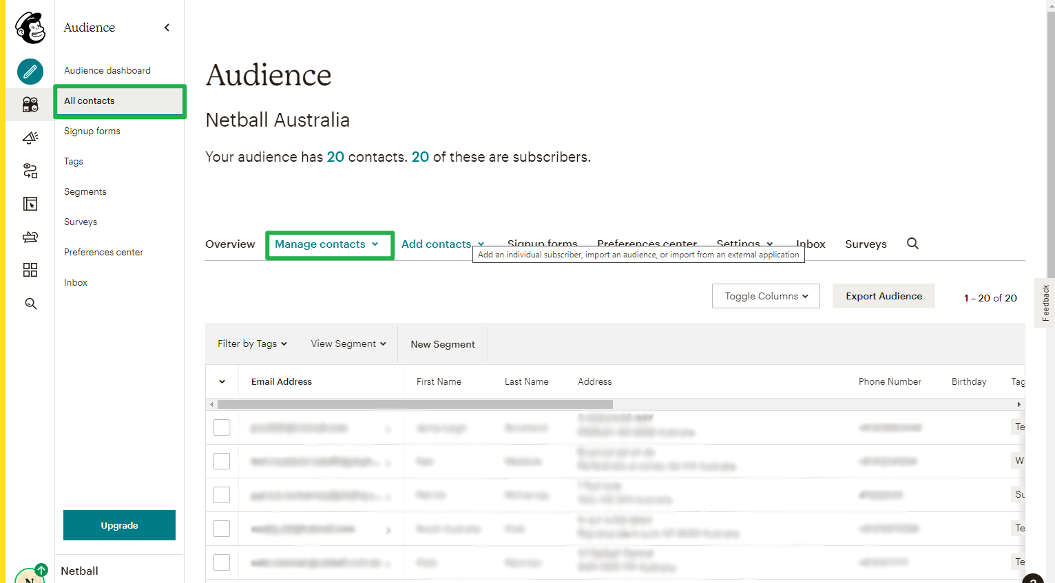Open the Netball account avatar

[29, 575]
